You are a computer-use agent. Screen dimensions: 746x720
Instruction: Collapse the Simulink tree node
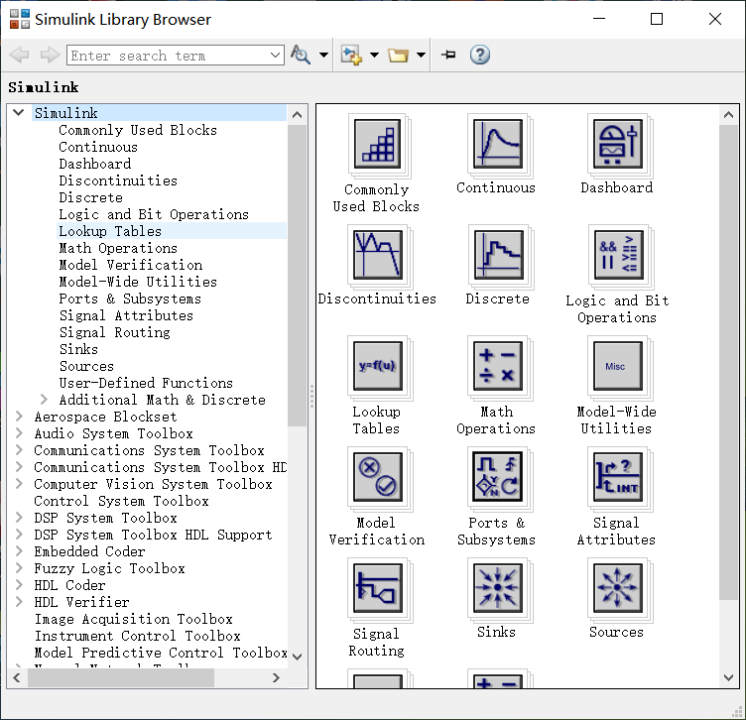point(19,113)
